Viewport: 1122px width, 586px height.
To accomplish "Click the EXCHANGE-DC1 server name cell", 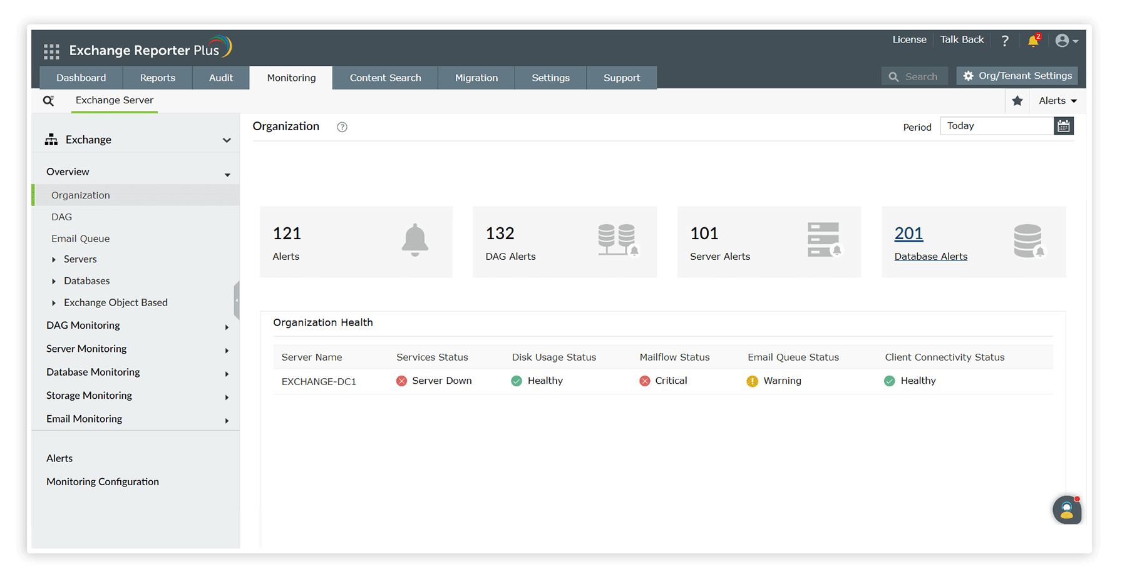I will (319, 382).
